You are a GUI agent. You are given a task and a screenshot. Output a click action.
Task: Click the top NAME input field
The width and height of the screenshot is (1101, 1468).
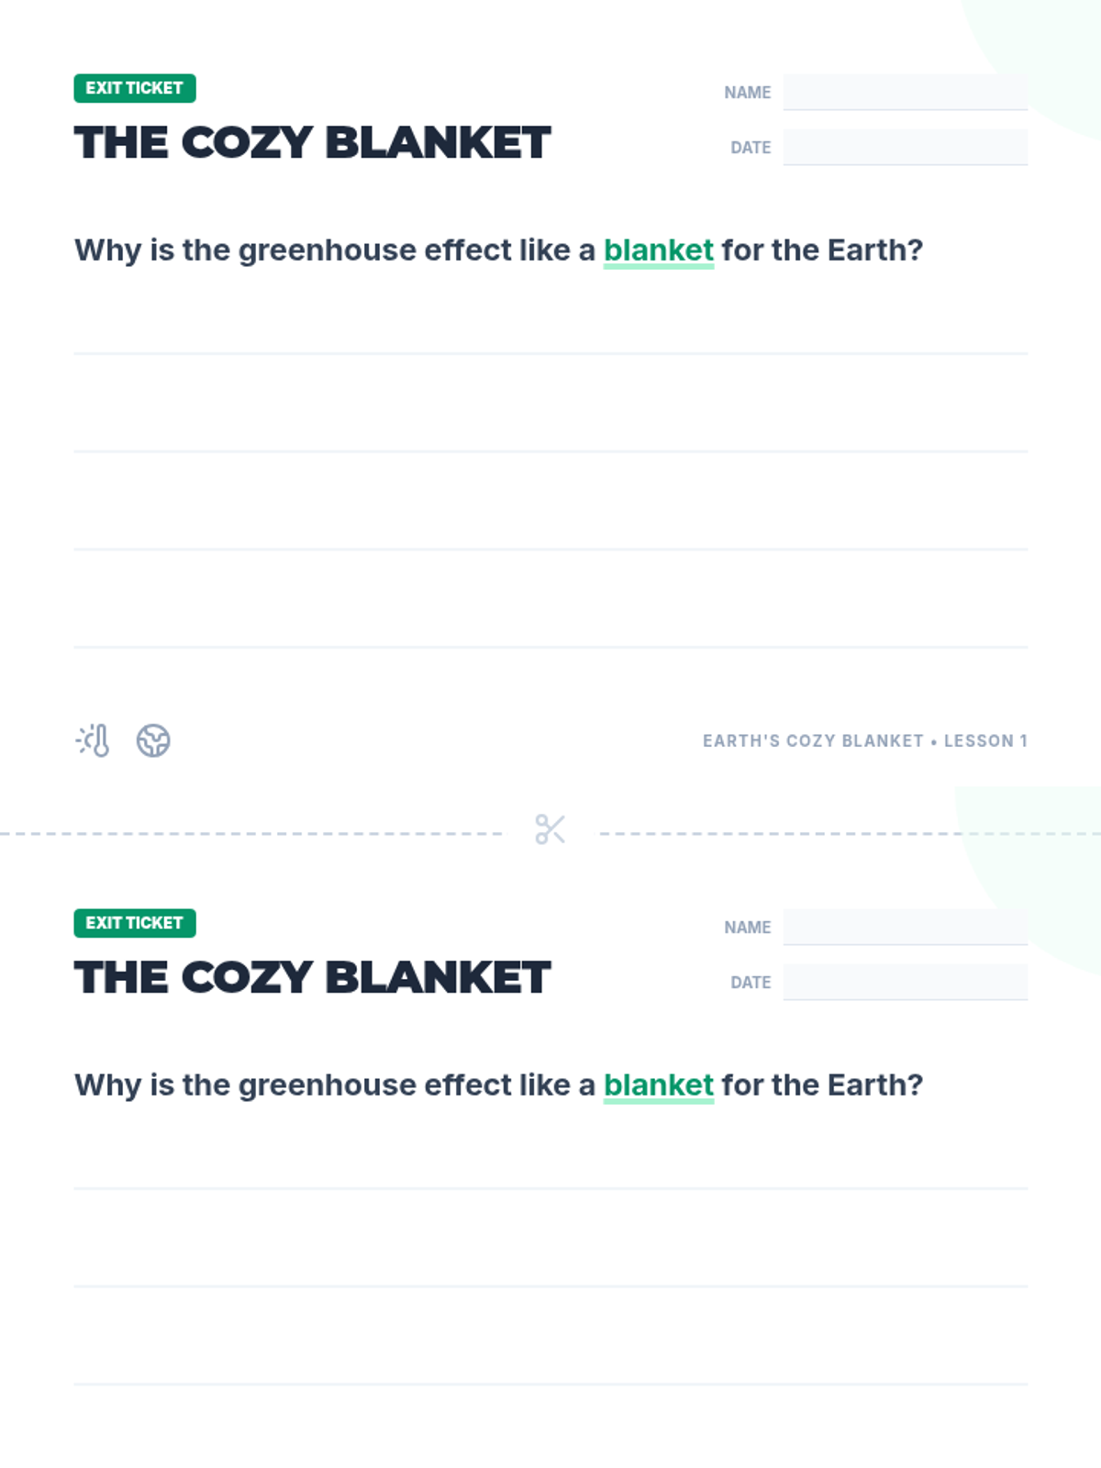coord(906,92)
